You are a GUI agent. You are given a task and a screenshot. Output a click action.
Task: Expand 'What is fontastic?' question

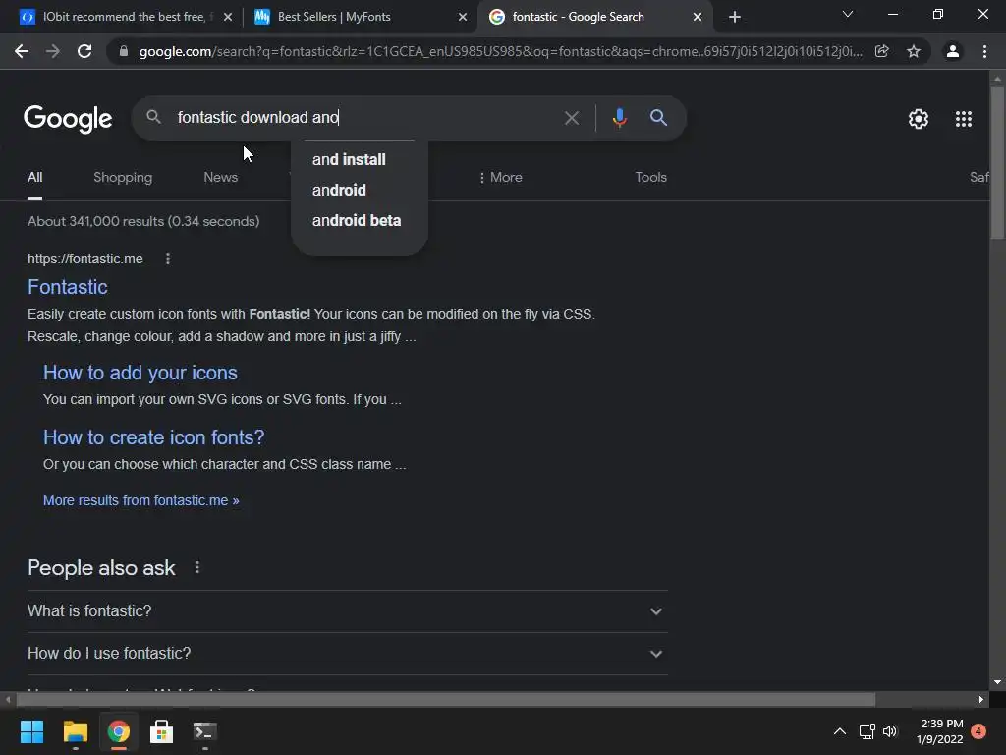point(347,611)
